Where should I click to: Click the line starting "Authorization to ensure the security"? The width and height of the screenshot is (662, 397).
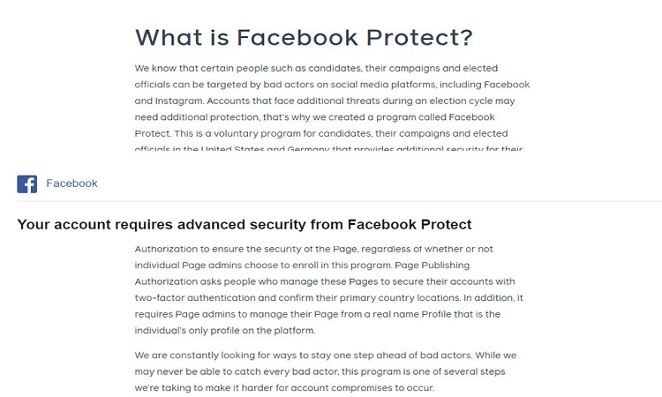(313, 249)
